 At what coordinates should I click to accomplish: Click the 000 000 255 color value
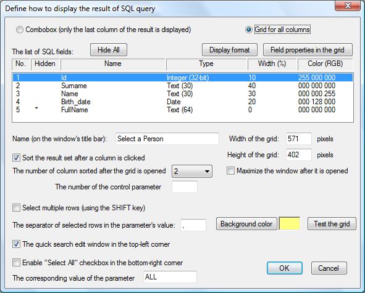click(317, 94)
